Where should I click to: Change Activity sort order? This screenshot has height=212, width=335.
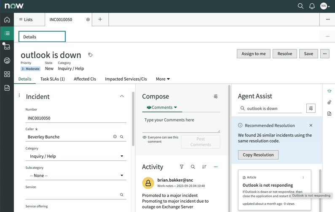(x=204, y=167)
